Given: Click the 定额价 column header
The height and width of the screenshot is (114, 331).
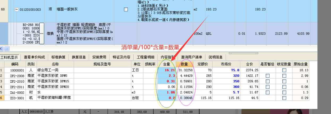Looking at the screenshot, I should pyautogui.click(x=203, y=64).
